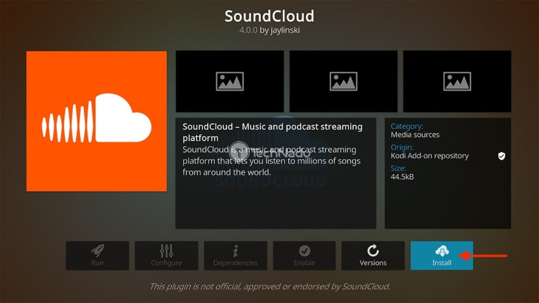The image size is (539, 303).
Task: Click the 'Music and podcast streaming platform' heading
Action: 273,132
